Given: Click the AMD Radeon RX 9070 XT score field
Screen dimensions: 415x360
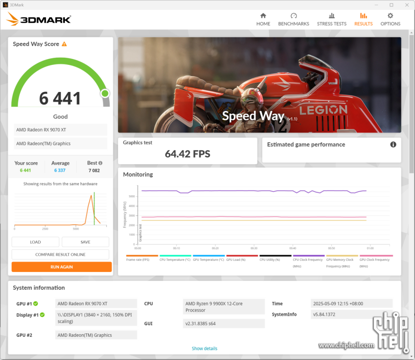Looking at the screenshot, I should pos(60,130).
